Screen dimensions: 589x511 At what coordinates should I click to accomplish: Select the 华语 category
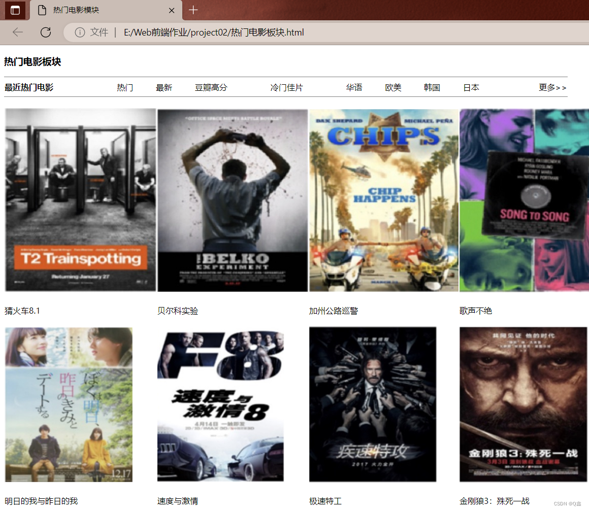click(x=354, y=87)
